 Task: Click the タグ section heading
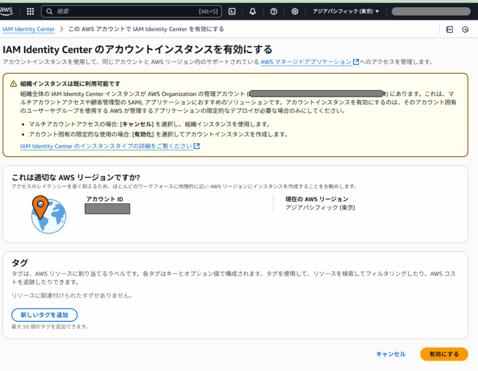pyautogui.click(x=20, y=262)
